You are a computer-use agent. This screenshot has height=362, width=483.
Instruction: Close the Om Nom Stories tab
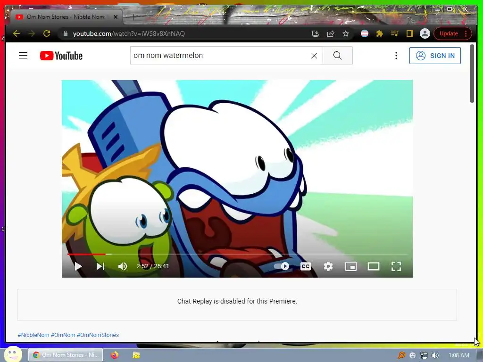tap(116, 17)
